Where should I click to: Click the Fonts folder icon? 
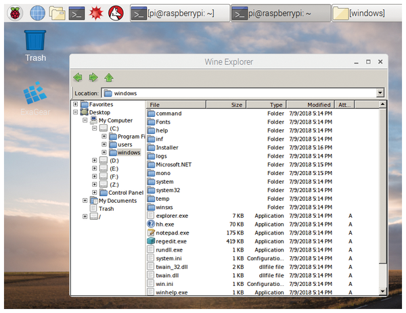click(151, 122)
